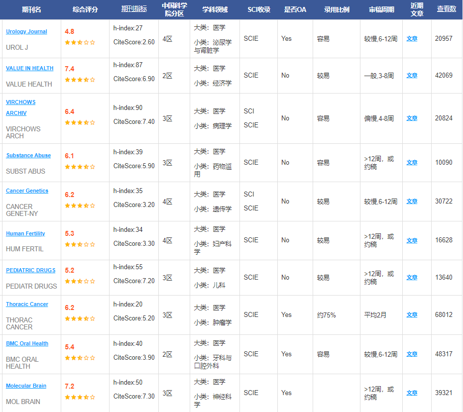Click the SCI收录 column header

tap(259, 9)
